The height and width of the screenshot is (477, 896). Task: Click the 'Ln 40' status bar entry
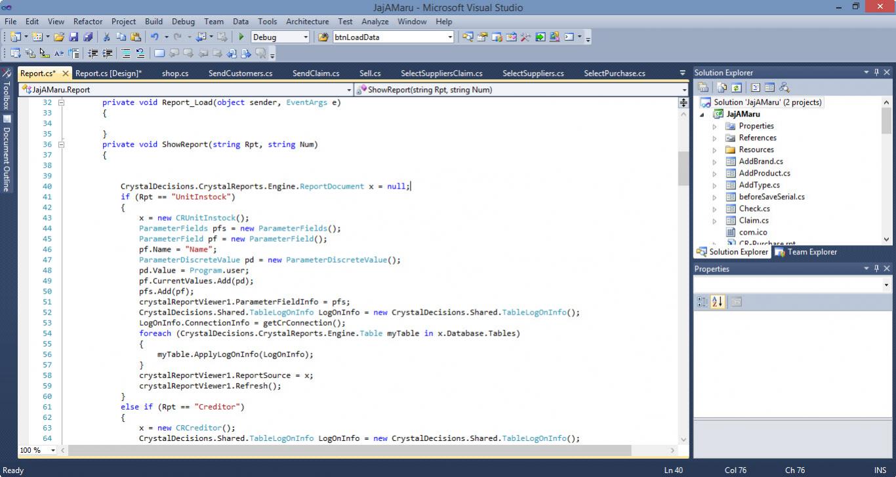[674, 470]
